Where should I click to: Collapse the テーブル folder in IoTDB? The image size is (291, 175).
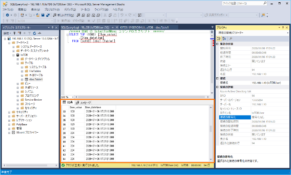click(x=18, y=63)
